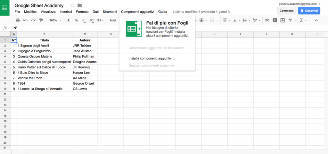Image resolution: width=328 pixels, height=154 pixels.
Task: Open the Inserisci menu
Action: point(66,12)
